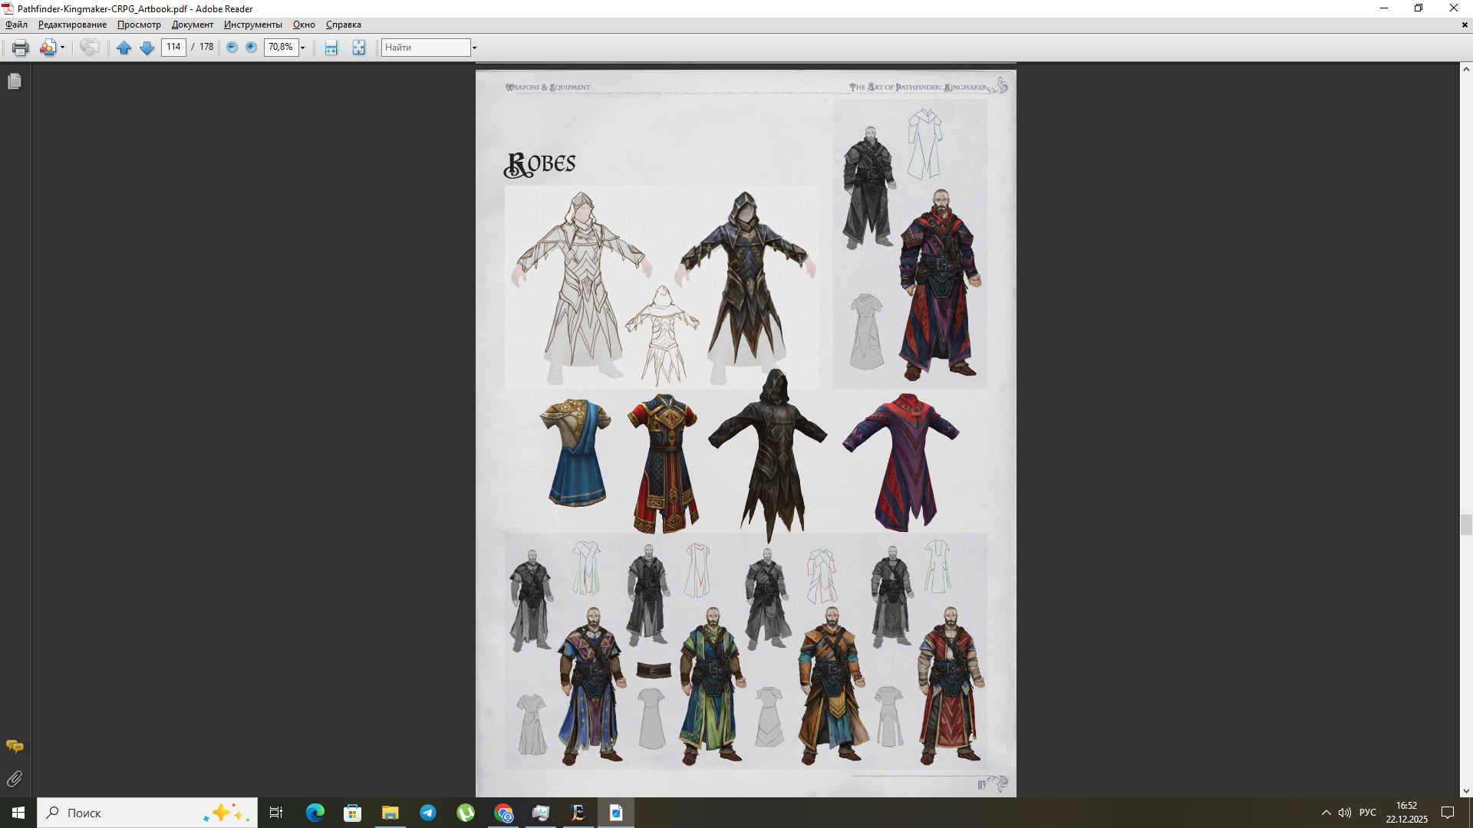Expand the zoom percentage dropdown arrow
The height and width of the screenshot is (828, 1473).
coord(303,48)
